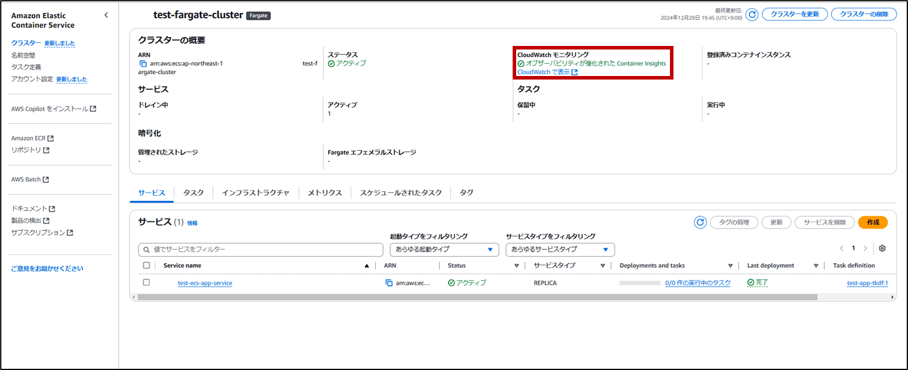The image size is (908, 370).
Task: Open the サブスクリプション external link
Action: [42, 233]
